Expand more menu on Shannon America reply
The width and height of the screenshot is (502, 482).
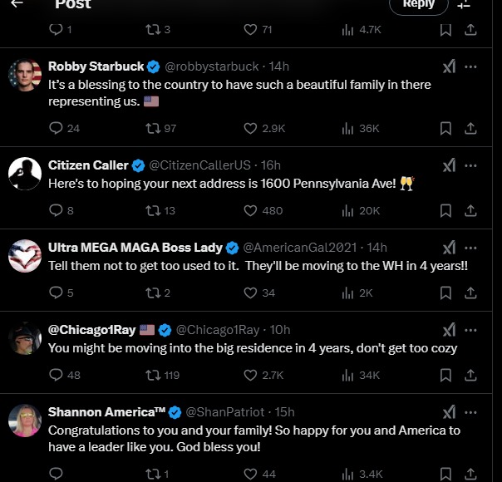click(470, 411)
